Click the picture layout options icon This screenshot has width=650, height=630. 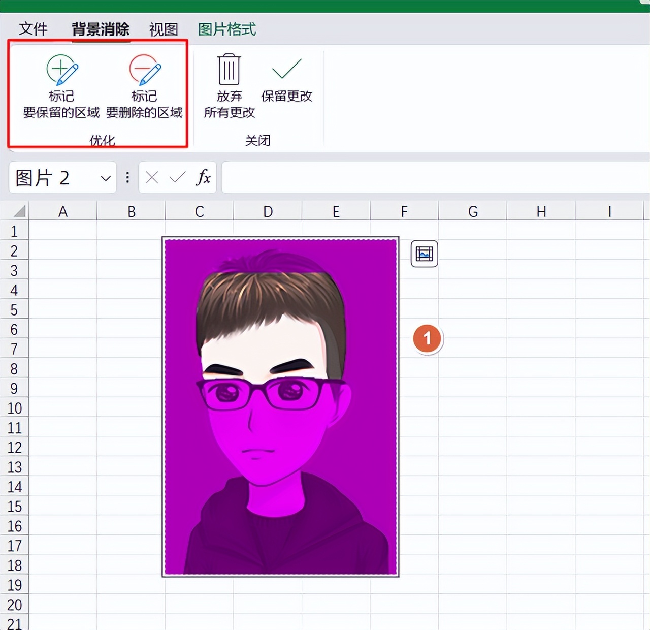tap(425, 254)
